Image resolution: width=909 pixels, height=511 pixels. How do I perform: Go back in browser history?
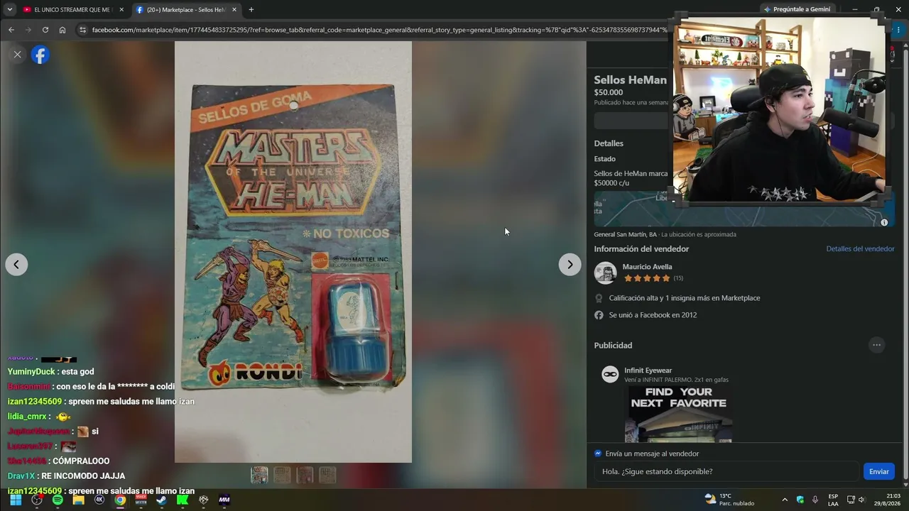point(11,30)
